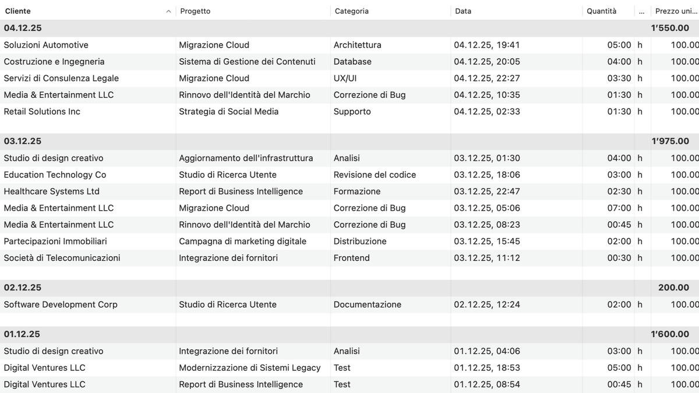Click the Categoria column header
The height and width of the screenshot is (393, 699).
pyautogui.click(x=352, y=11)
